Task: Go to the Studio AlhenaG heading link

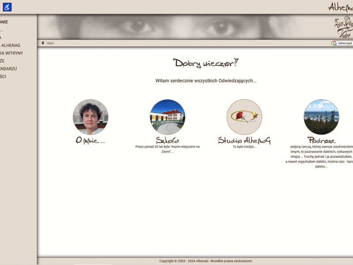Action: 244,141
